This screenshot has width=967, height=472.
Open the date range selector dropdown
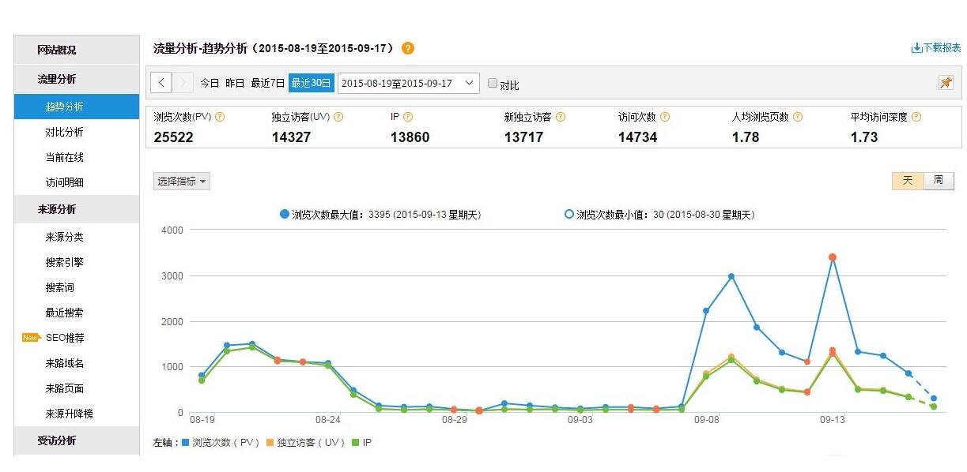[x=408, y=83]
